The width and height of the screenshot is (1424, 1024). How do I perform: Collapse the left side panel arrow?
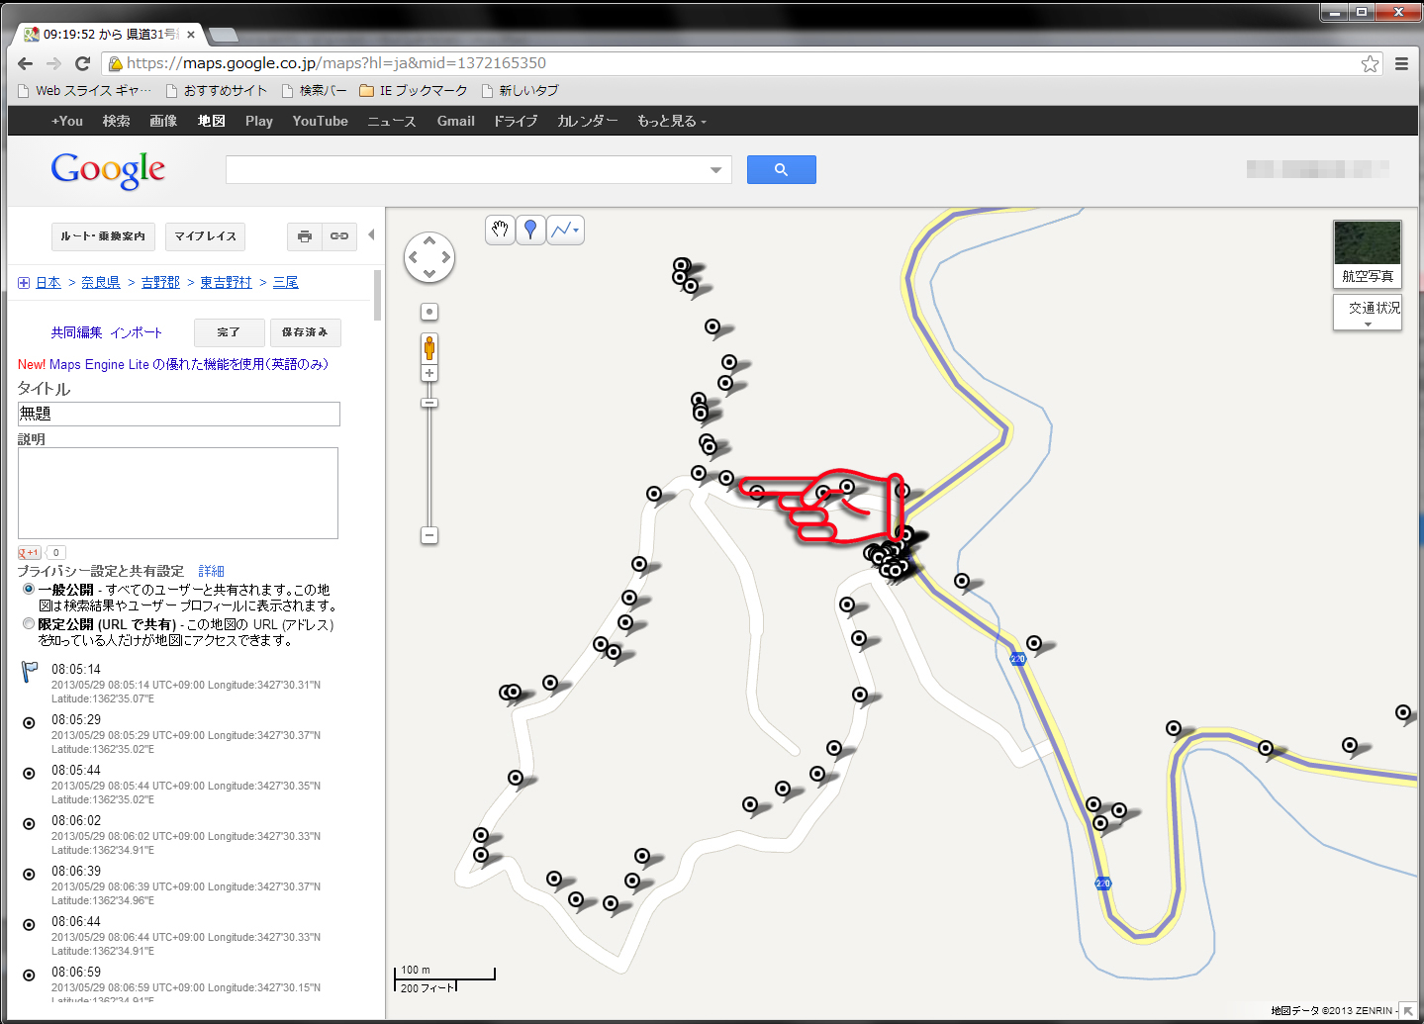click(x=371, y=235)
